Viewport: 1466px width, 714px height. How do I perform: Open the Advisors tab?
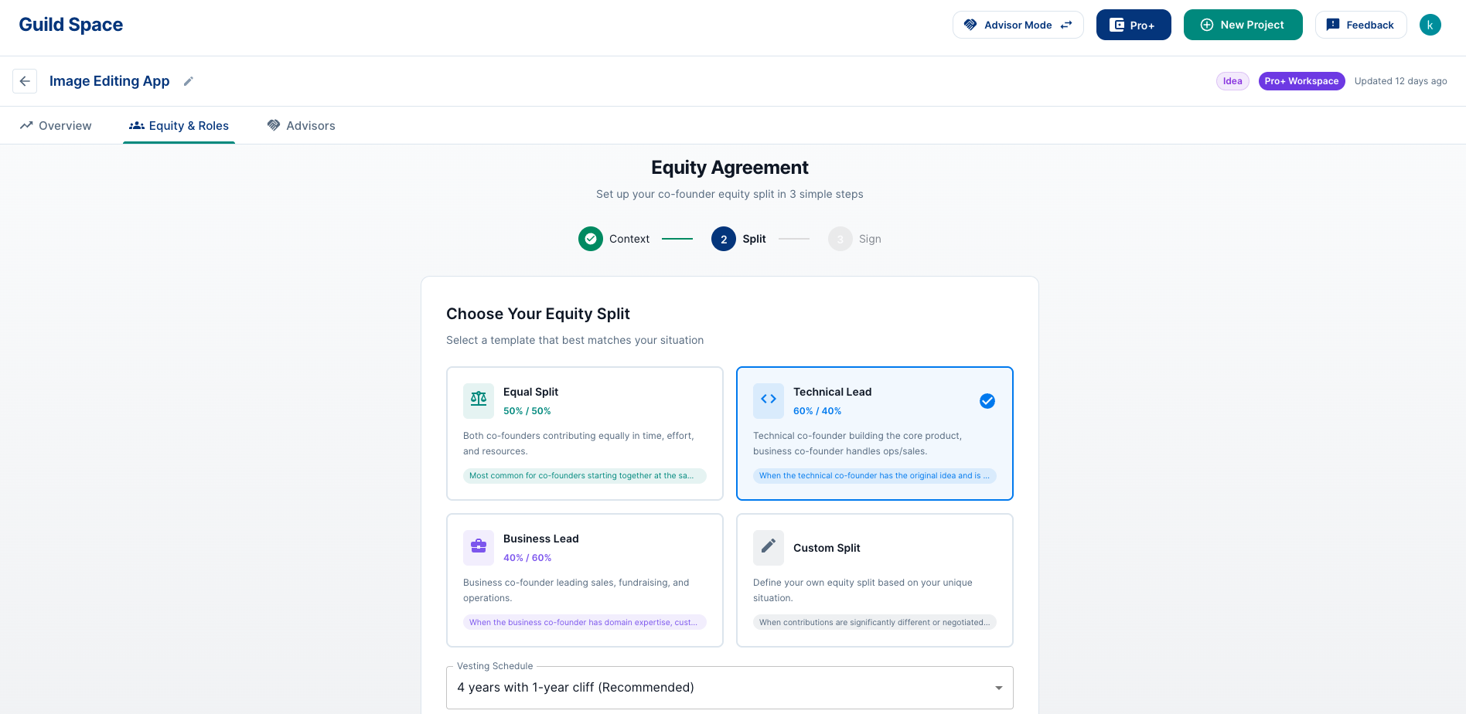[302, 125]
